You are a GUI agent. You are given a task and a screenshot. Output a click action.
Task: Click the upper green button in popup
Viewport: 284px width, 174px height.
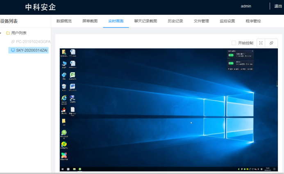[231, 55]
